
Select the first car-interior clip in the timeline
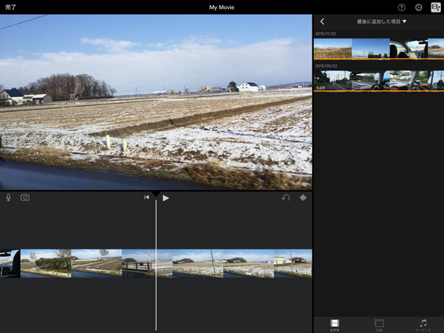pyautogui.click(x=10, y=263)
